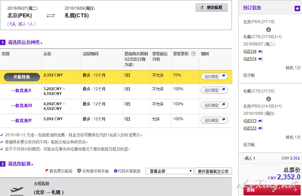Click the 3,292CNY ~ 4,192CNY price range
Screen dimensions: 302x196
pos(54,91)
